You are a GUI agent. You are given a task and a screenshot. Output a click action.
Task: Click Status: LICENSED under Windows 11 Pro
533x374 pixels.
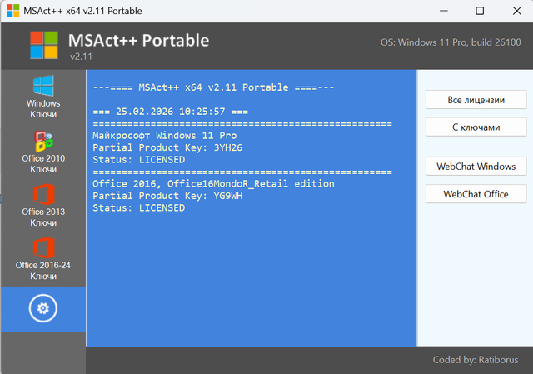(x=139, y=160)
